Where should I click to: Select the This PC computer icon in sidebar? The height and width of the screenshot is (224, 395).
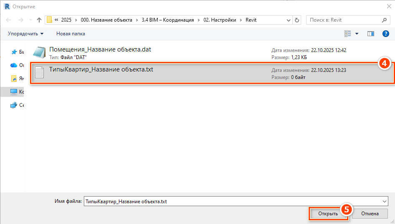coord(14,92)
